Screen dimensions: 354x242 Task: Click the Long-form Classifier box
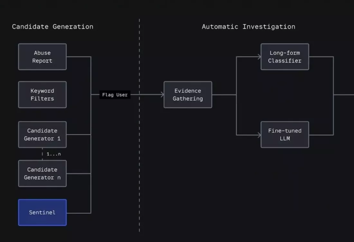[x=284, y=57]
